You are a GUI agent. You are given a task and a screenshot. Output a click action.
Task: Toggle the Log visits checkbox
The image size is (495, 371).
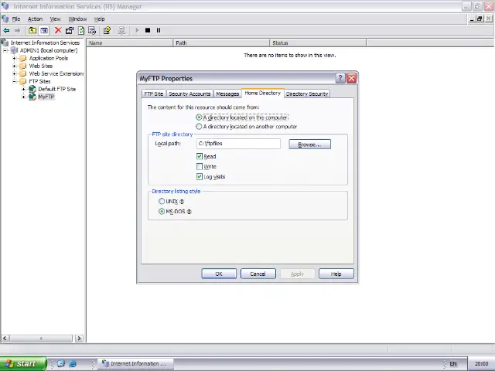click(x=200, y=176)
